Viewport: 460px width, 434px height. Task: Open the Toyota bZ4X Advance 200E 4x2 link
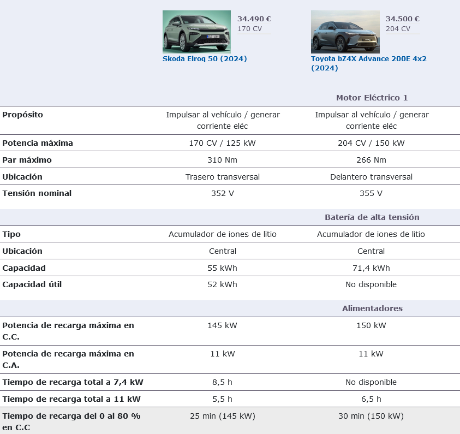tap(369, 63)
